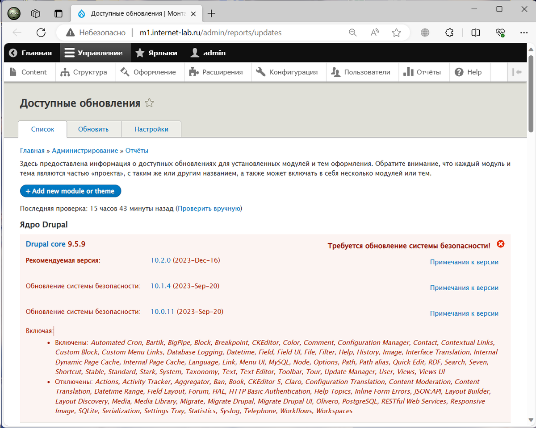Open the Структура menu item
This screenshot has height=428, width=536.
85,72
